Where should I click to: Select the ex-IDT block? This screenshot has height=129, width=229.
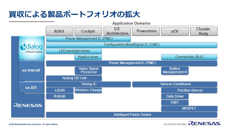(x=31, y=88)
